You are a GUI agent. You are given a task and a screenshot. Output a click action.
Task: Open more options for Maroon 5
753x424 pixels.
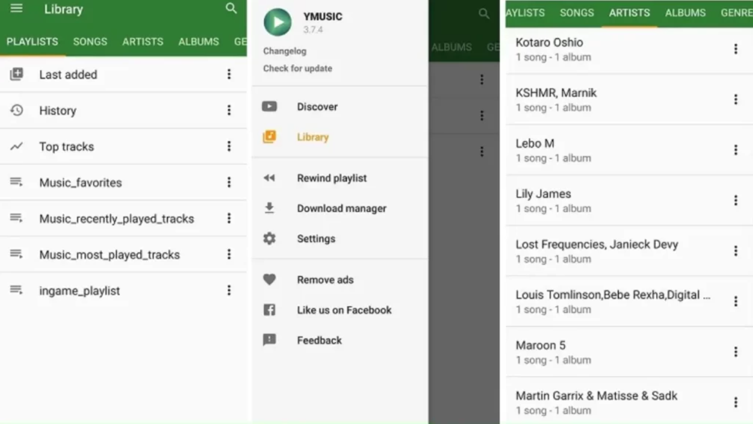click(736, 352)
